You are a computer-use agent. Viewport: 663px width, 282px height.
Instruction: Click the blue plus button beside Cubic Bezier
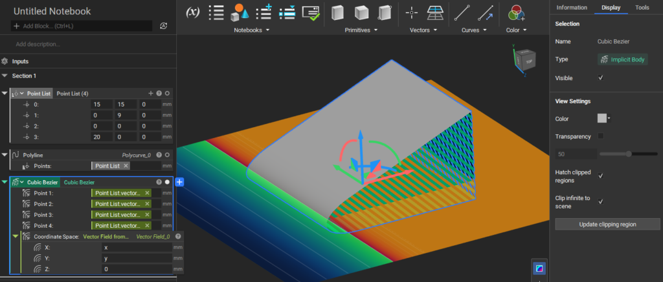tap(180, 182)
